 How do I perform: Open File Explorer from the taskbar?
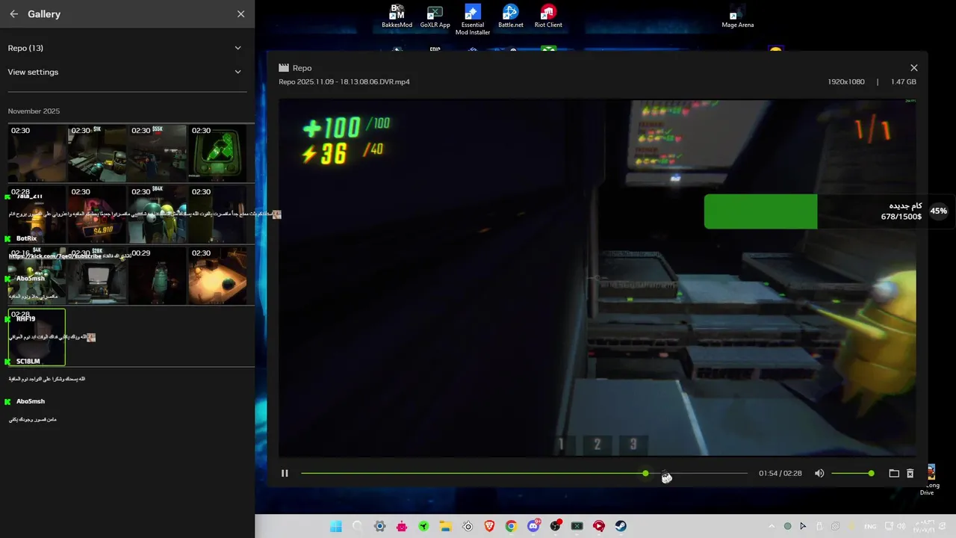[x=445, y=526]
